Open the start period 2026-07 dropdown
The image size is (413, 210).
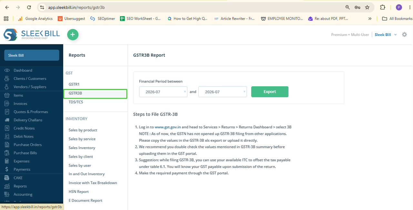[x=163, y=92]
